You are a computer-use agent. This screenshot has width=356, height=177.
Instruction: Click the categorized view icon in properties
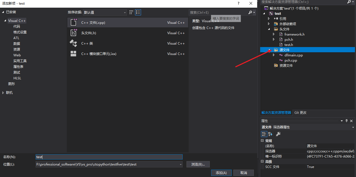click(264, 134)
